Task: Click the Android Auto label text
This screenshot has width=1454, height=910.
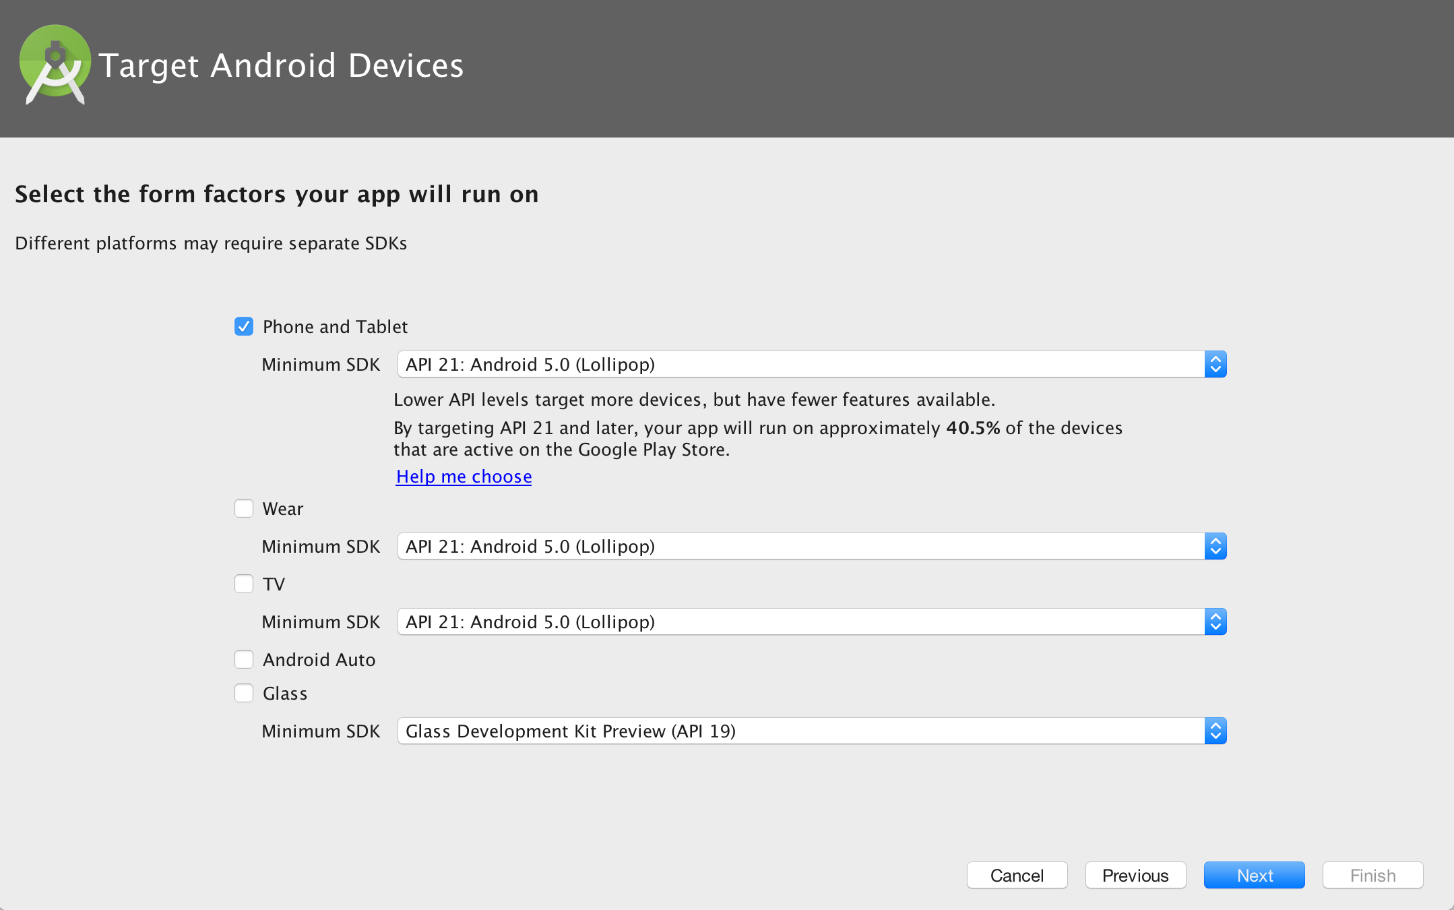Action: [319, 660]
